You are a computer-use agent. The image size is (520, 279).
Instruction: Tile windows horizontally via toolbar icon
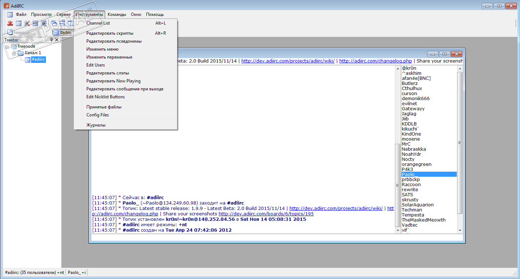(62, 23)
